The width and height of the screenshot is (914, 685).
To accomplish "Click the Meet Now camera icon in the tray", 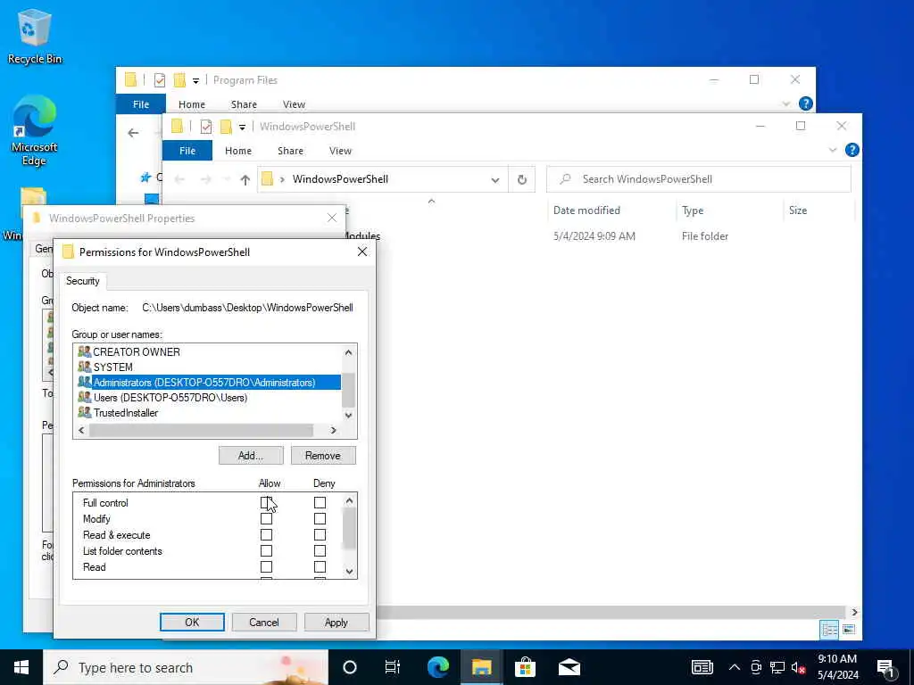I will tap(756, 667).
